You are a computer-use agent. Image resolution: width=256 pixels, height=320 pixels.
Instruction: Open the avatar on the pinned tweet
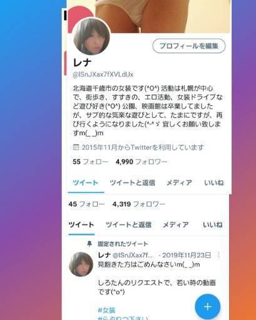pyautogui.click(x=81, y=264)
